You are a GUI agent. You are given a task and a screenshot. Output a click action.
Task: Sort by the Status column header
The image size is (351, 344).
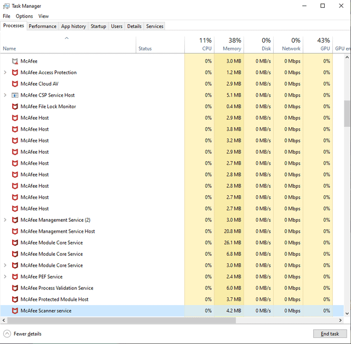160,45
